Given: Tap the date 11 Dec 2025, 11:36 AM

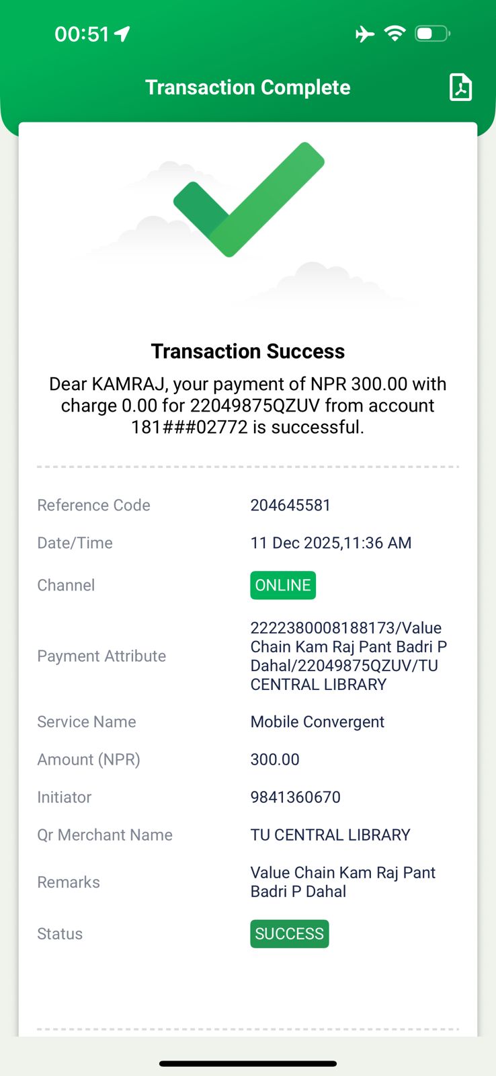Looking at the screenshot, I should click(331, 543).
